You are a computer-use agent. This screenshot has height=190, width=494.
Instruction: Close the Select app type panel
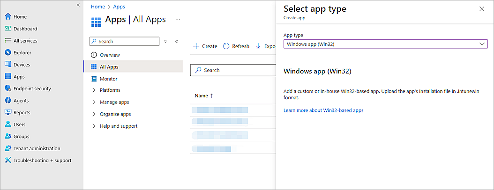pyautogui.click(x=482, y=9)
